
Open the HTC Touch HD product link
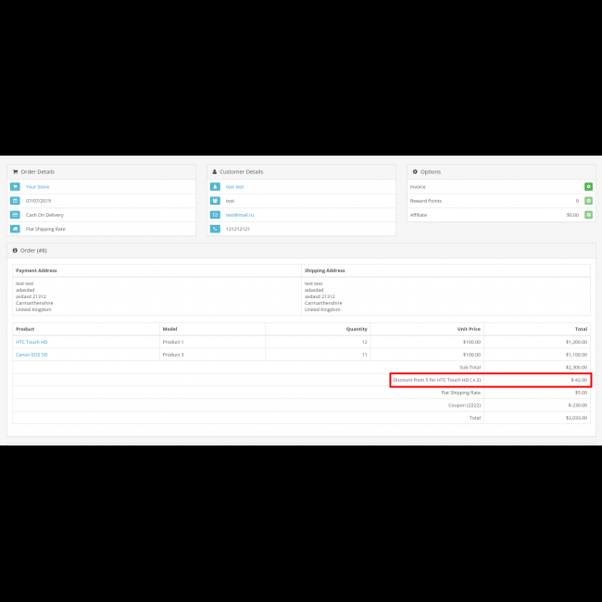click(31, 342)
